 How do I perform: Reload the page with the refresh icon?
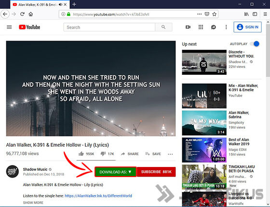point(22,14)
